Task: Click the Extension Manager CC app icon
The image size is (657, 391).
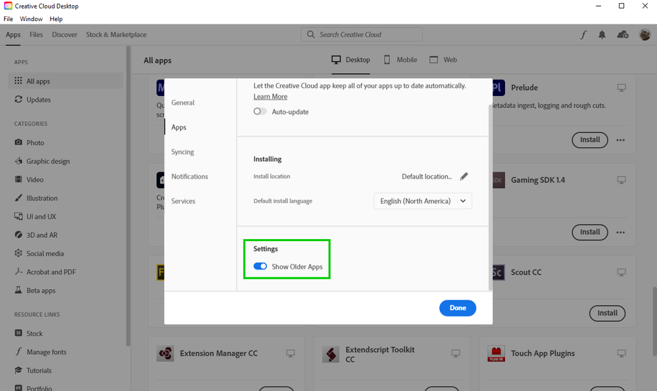Action: [165, 354]
